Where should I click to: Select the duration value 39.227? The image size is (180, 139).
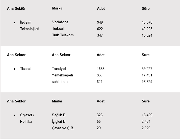click(x=147, y=69)
